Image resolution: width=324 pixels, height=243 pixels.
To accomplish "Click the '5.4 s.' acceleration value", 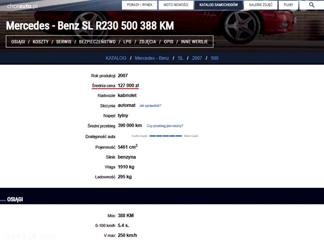I will (123, 226).
